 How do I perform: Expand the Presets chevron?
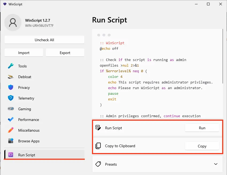click(216, 164)
